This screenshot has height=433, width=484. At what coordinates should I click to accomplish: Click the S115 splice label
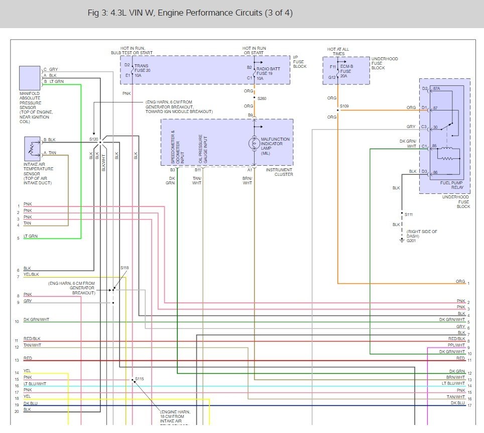pos(140,379)
